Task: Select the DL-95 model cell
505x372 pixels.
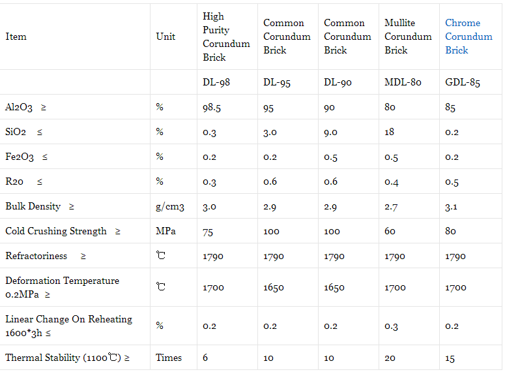Action: click(x=277, y=82)
